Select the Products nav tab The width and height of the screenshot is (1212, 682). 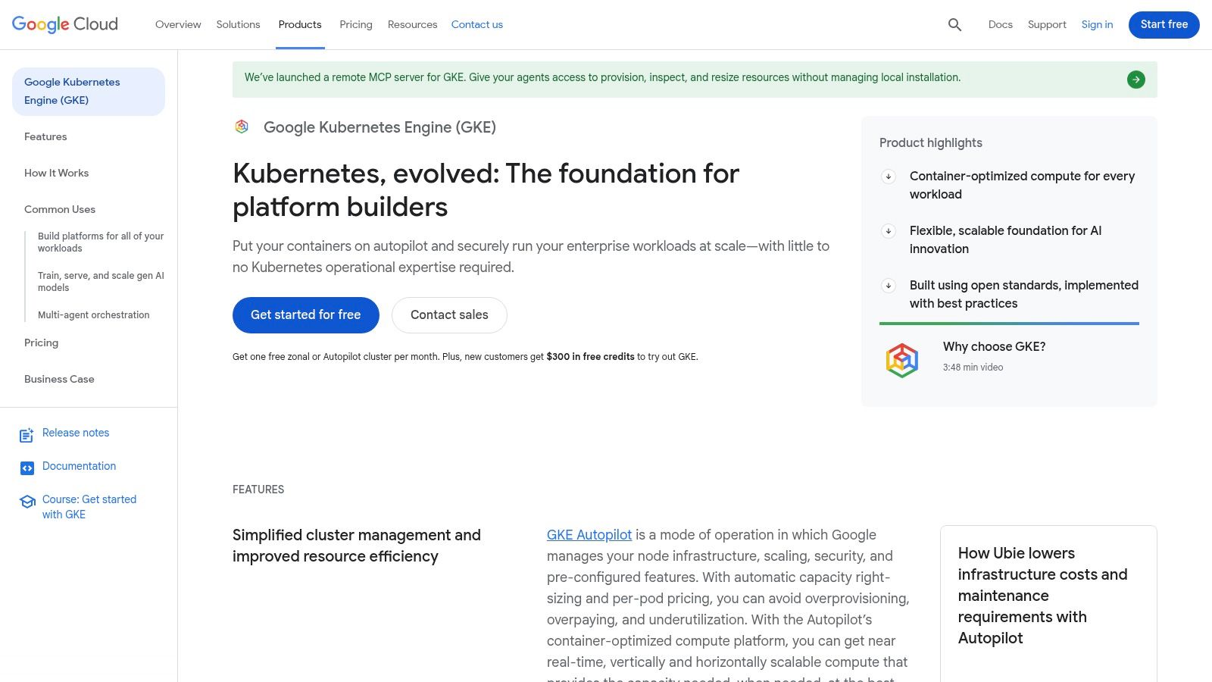(x=300, y=24)
